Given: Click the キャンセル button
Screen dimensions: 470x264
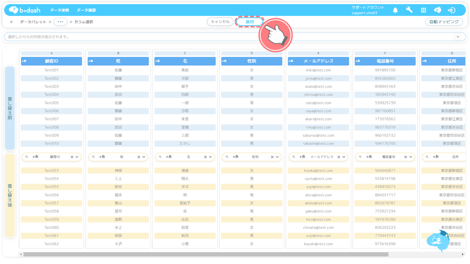Looking at the screenshot, I should (220, 22).
